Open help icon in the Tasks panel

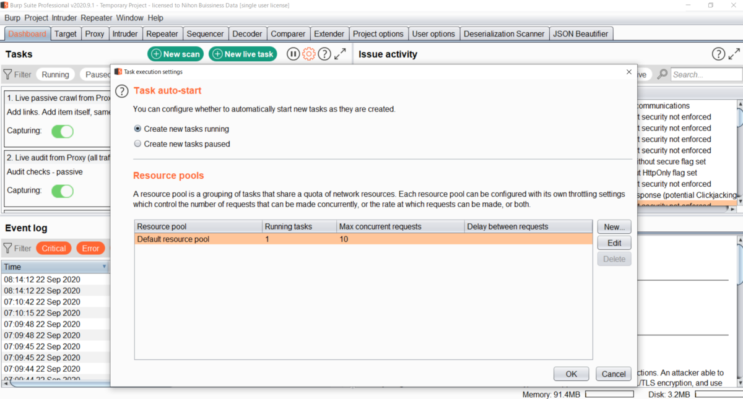click(324, 54)
